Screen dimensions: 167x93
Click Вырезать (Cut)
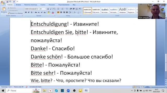pyautogui.click(x=12, y=8)
